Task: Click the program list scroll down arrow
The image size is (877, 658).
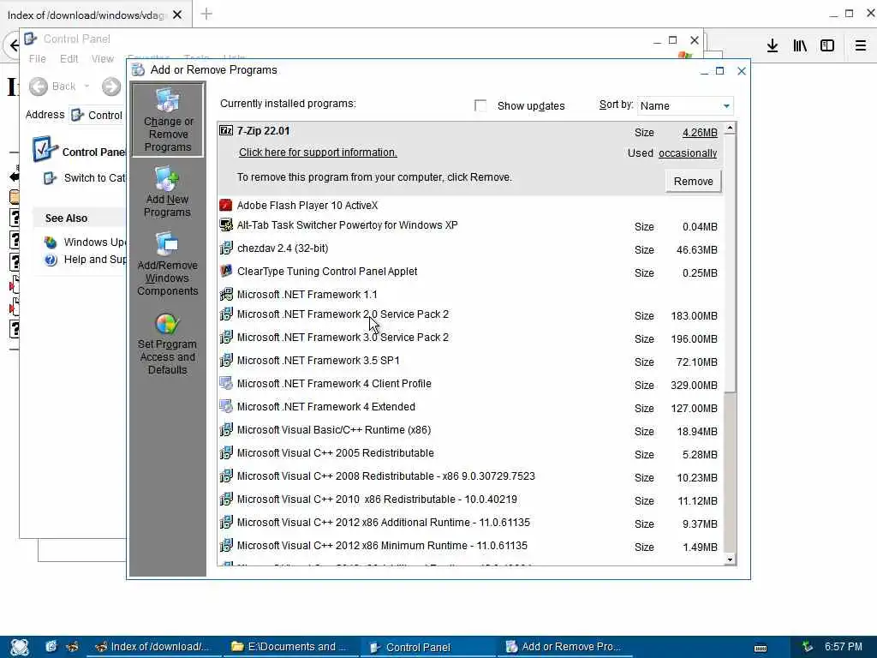Action: [730, 559]
